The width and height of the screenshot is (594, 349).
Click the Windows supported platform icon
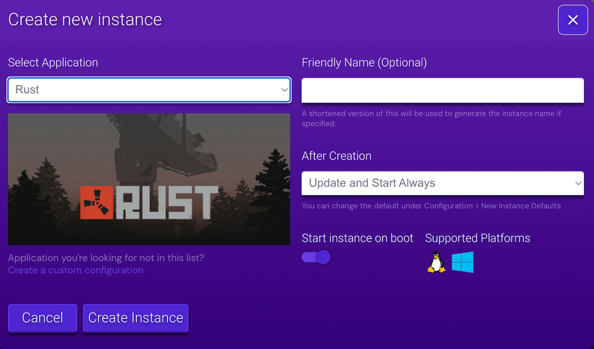tap(462, 262)
